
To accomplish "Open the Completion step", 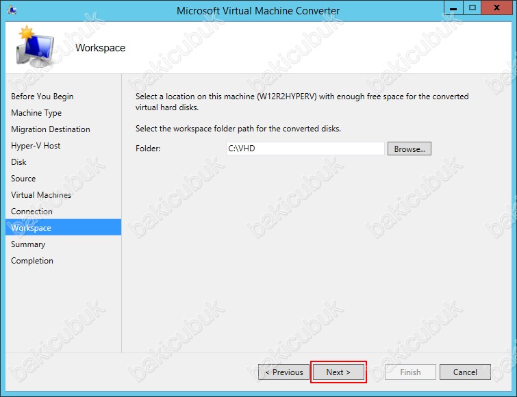I will click(x=32, y=261).
